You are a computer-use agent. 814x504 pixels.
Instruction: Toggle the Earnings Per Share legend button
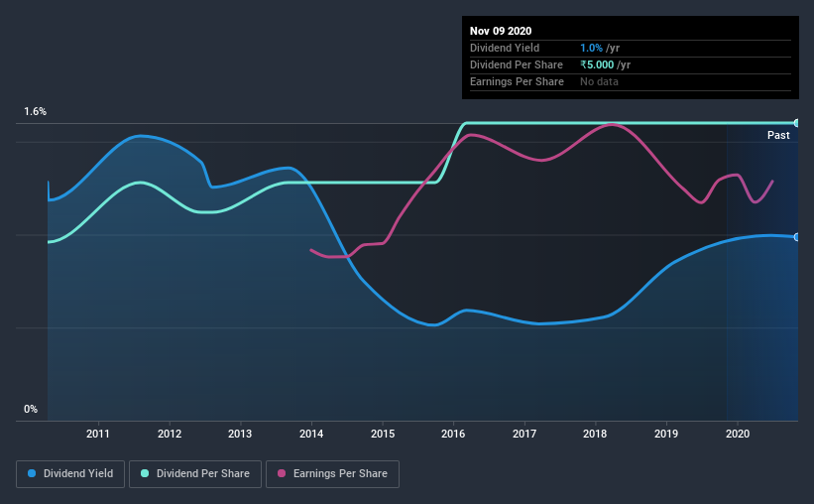332,474
